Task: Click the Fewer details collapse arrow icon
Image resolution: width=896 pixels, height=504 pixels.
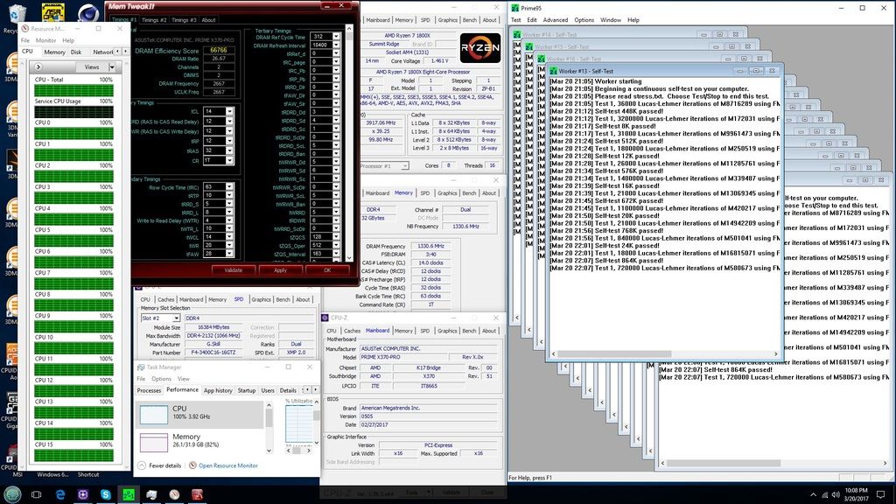Action: [x=142, y=465]
